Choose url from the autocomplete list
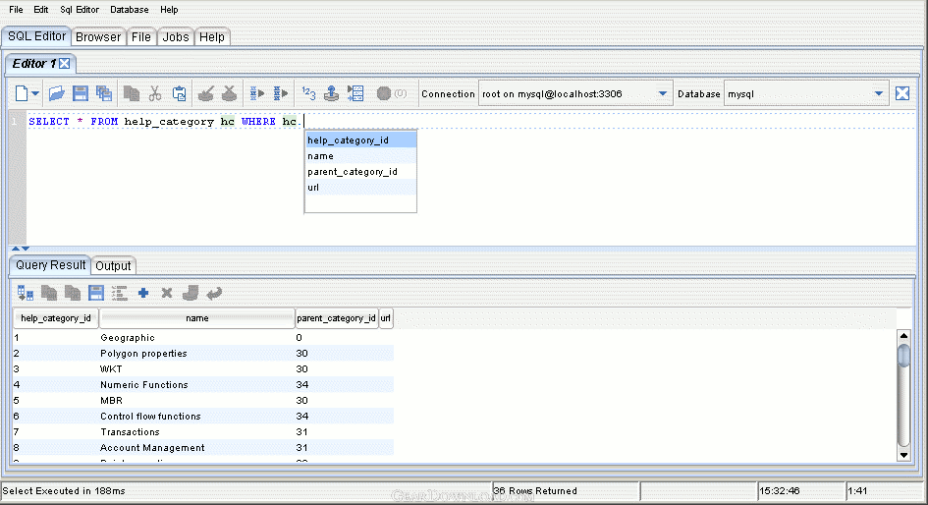 click(360, 188)
